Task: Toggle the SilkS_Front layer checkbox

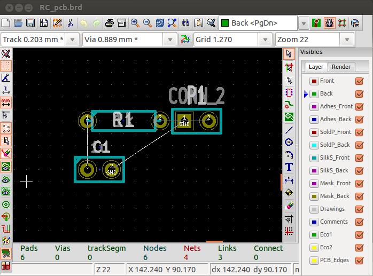Action: pyautogui.click(x=359, y=158)
